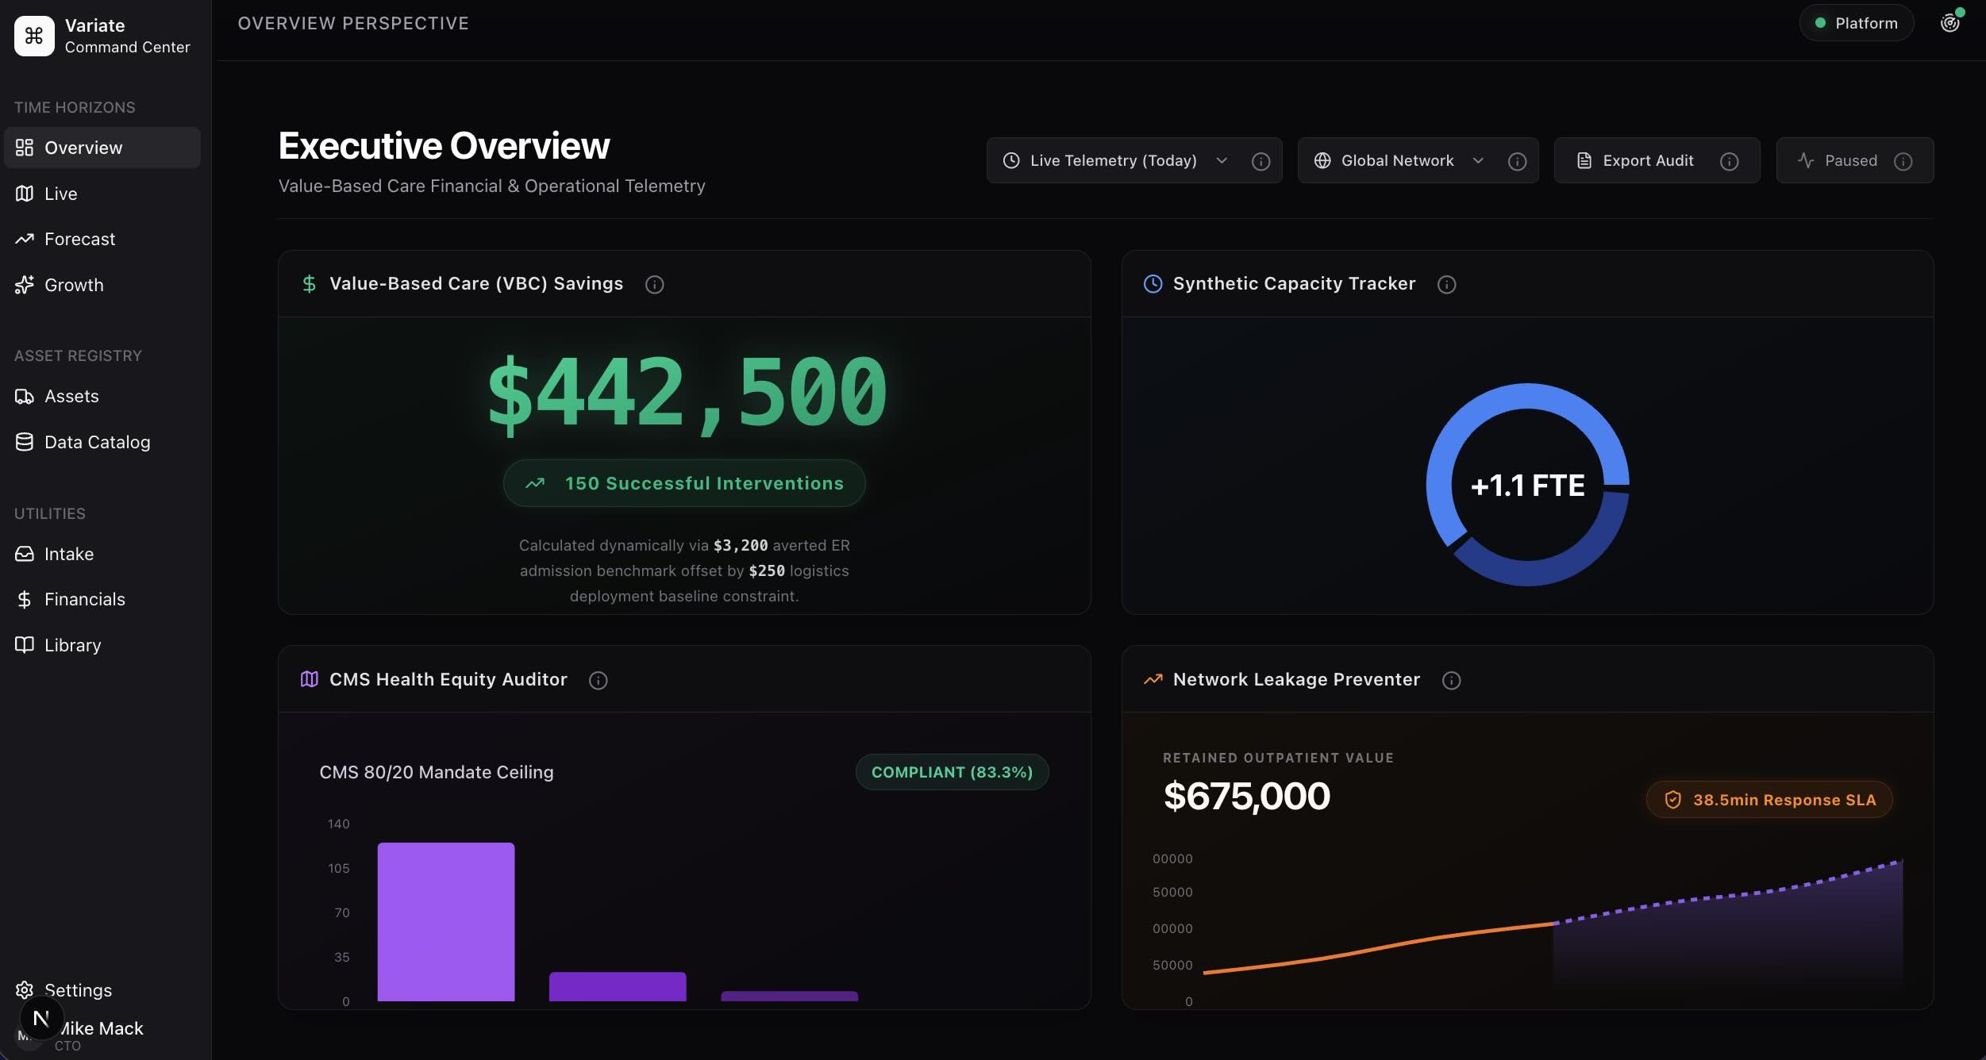Click the tallest purple bar in CMS chart
This screenshot has width=1986, height=1060.
tap(445, 920)
